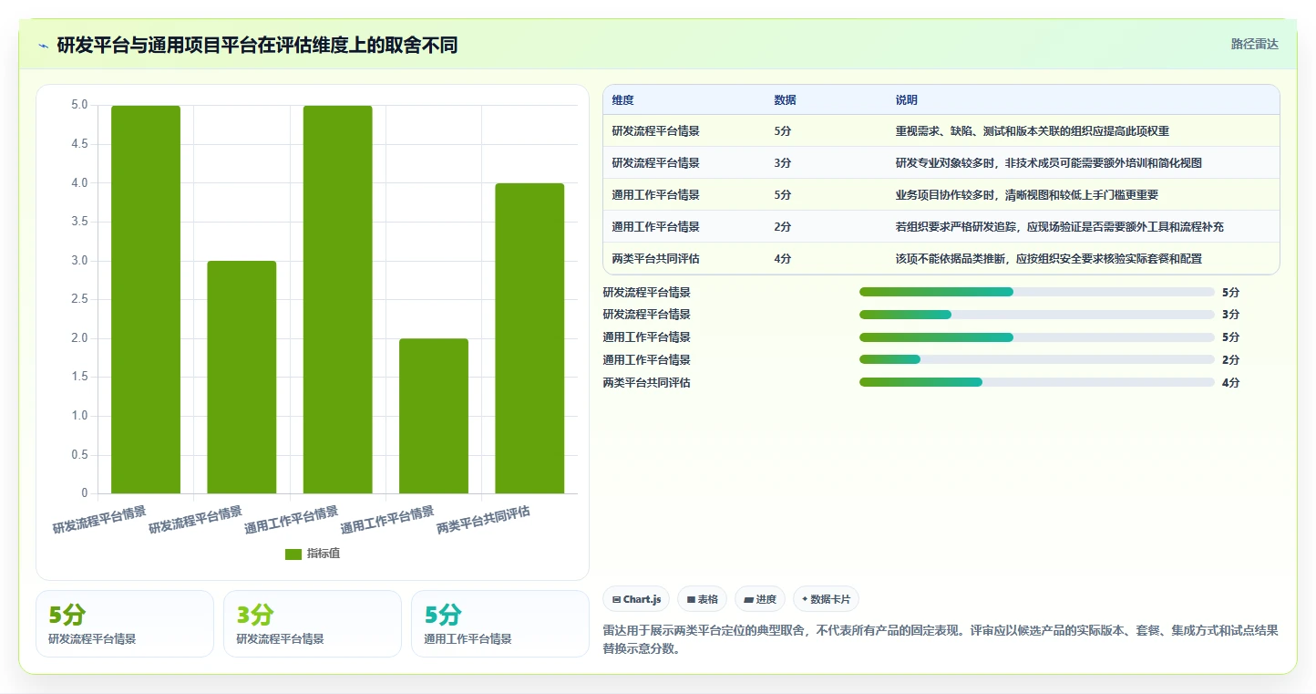
Task: Select the 进度 chip
Action: coord(760,599)
